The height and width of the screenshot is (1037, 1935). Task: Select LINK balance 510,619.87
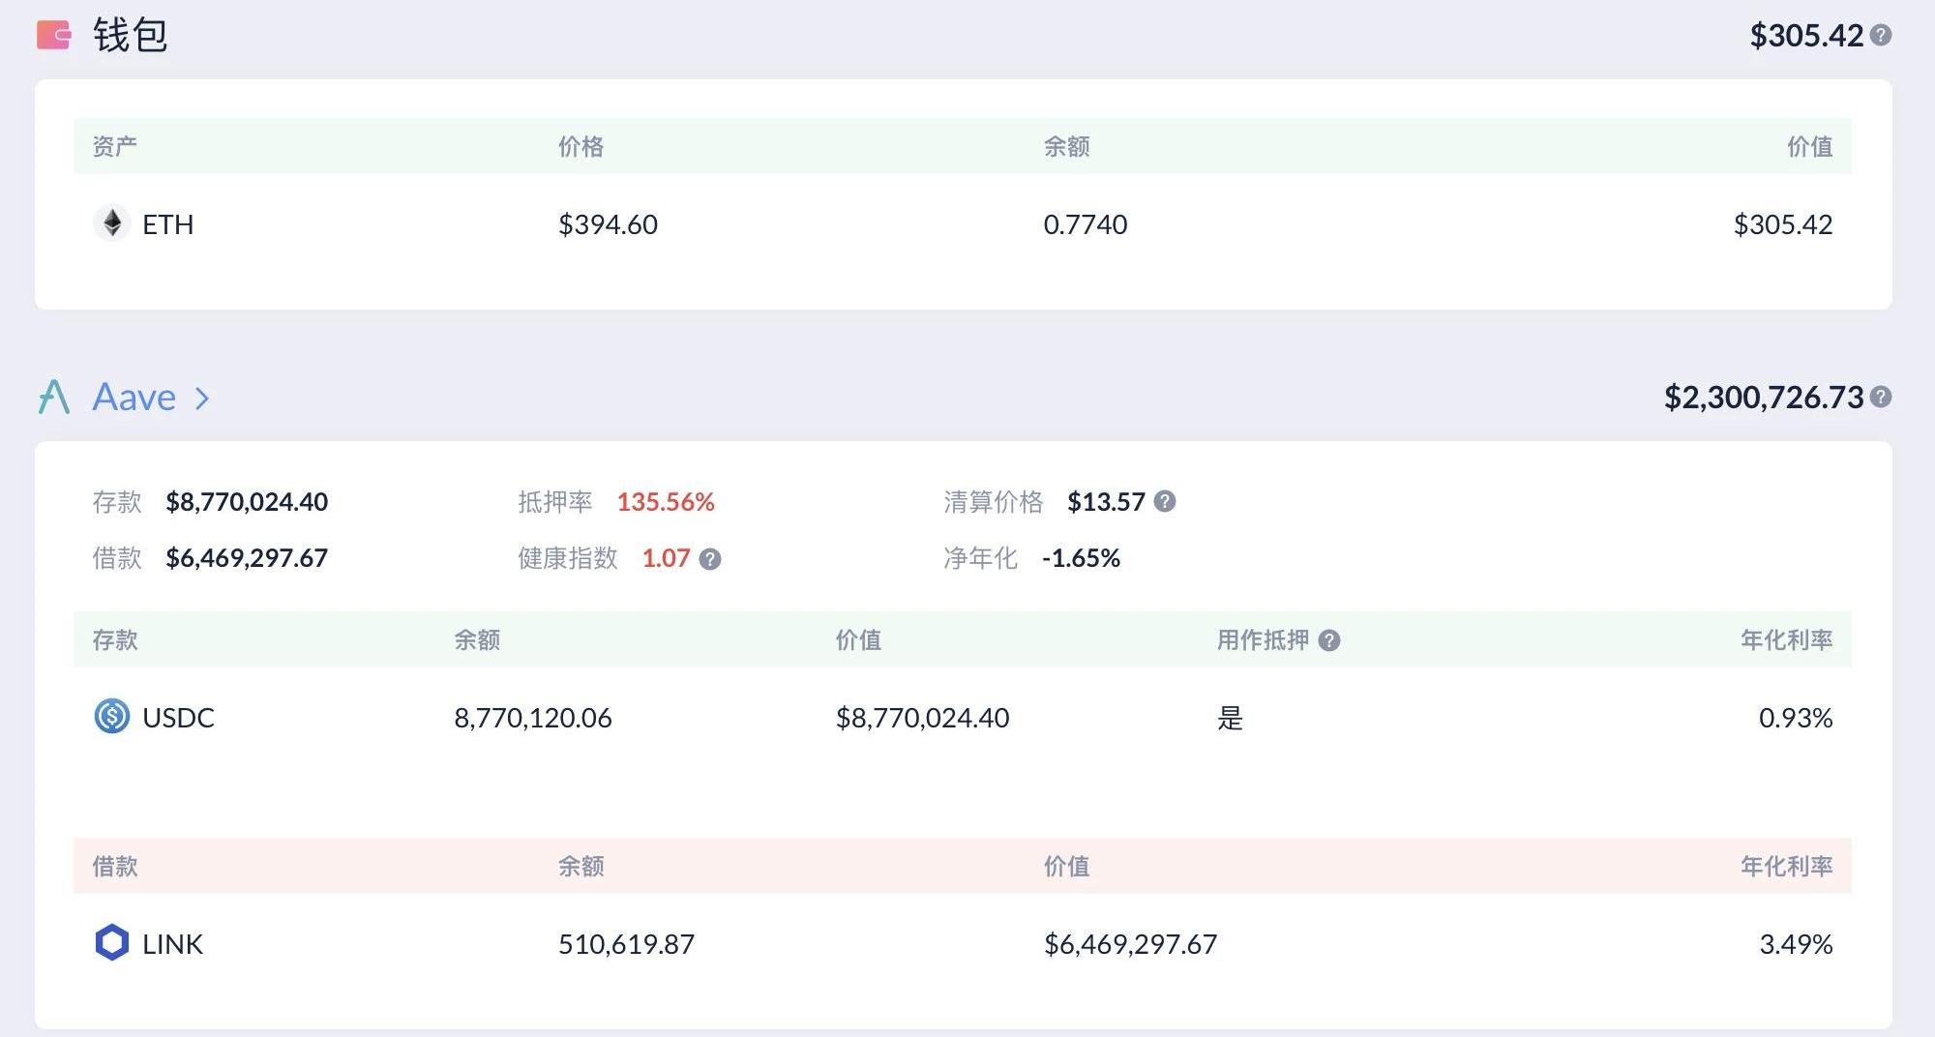pos(627,944)
